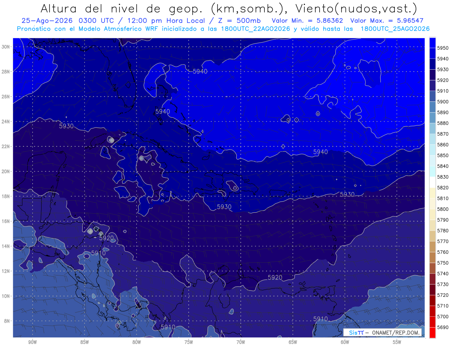
Task: Click the 70W longitude axis label
Action: 241,342
